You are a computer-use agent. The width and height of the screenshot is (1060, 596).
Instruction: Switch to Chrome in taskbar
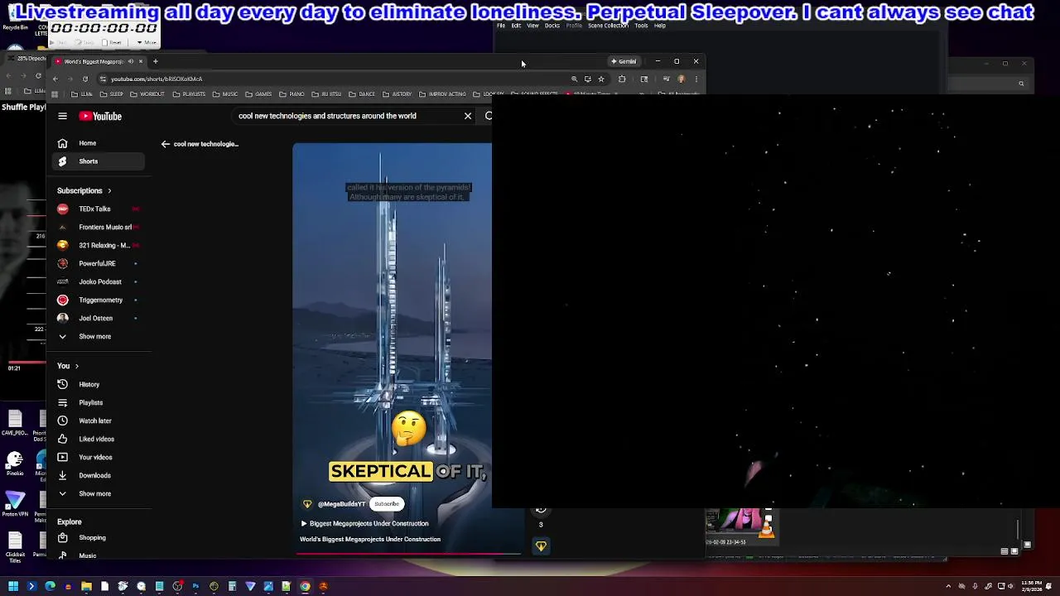pyautogui.click(x=305, y=586)
